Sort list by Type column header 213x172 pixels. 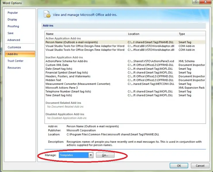(x=192, y=34)
